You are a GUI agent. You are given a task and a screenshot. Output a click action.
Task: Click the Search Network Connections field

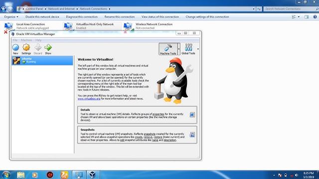coord(290,9)
